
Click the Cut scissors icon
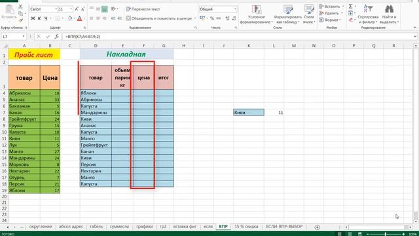[20, 7]
